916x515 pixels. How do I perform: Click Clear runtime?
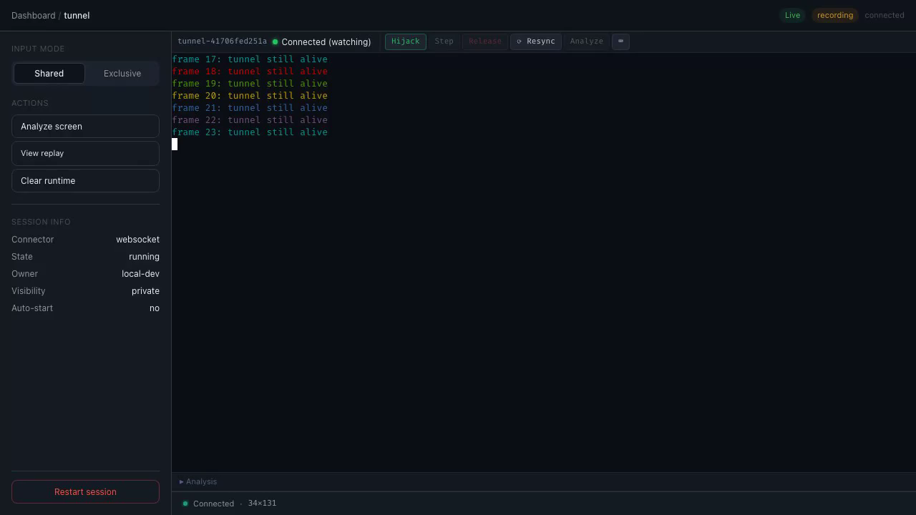point(85,181)
